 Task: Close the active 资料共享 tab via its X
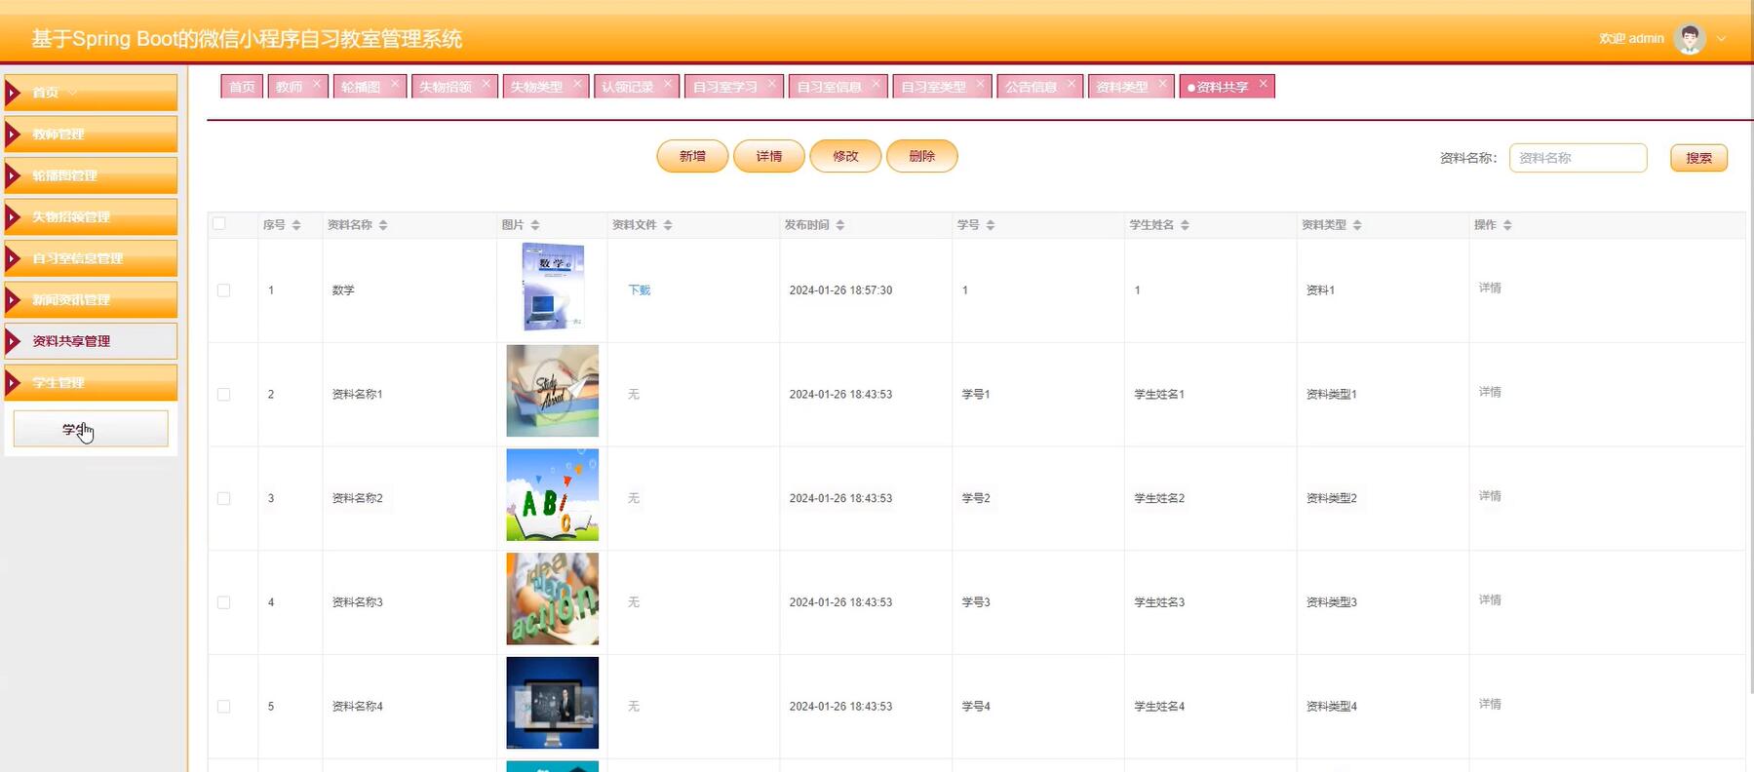click(x=1263, y=84)
